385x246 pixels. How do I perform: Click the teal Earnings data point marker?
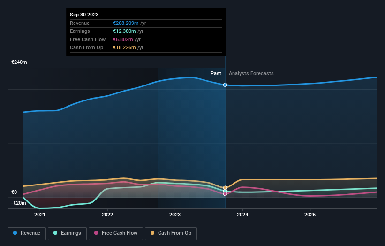(x=225, y=191)
